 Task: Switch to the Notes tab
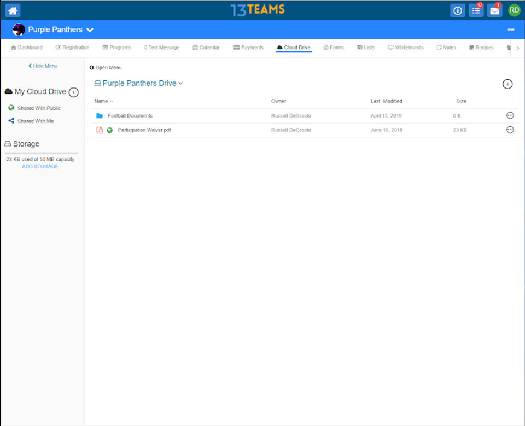(446, 48)
